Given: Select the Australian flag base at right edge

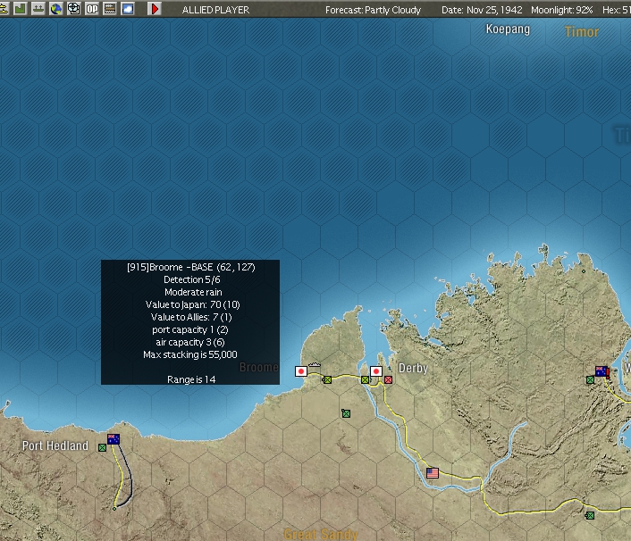Looking at the screenshot, I should pos(602,371).
